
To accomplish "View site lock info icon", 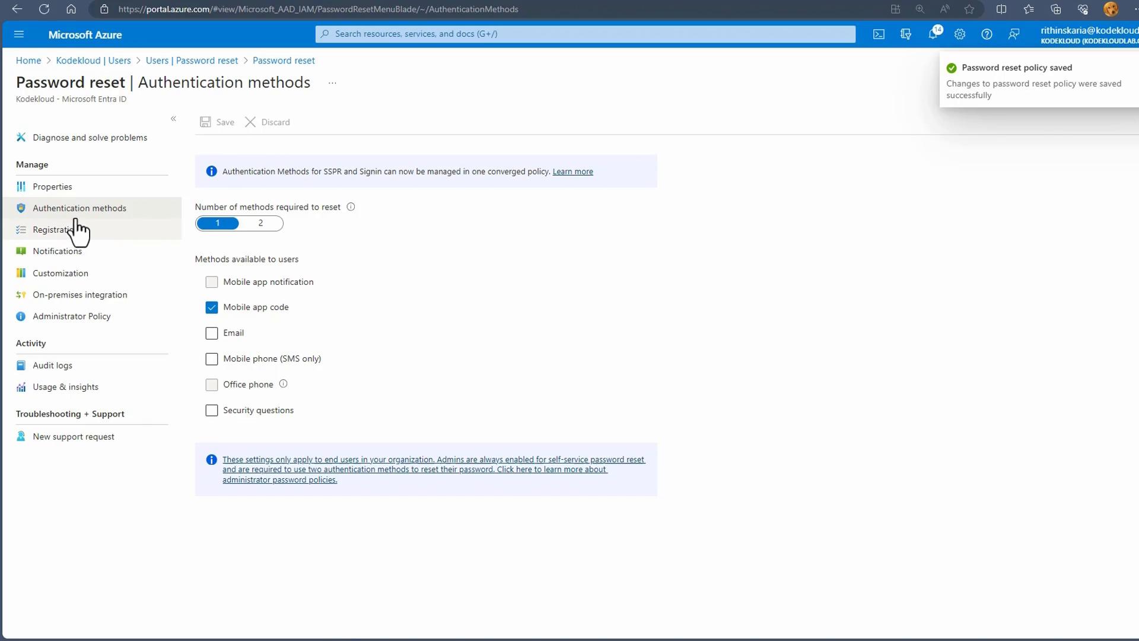I will tap(104, 9).
